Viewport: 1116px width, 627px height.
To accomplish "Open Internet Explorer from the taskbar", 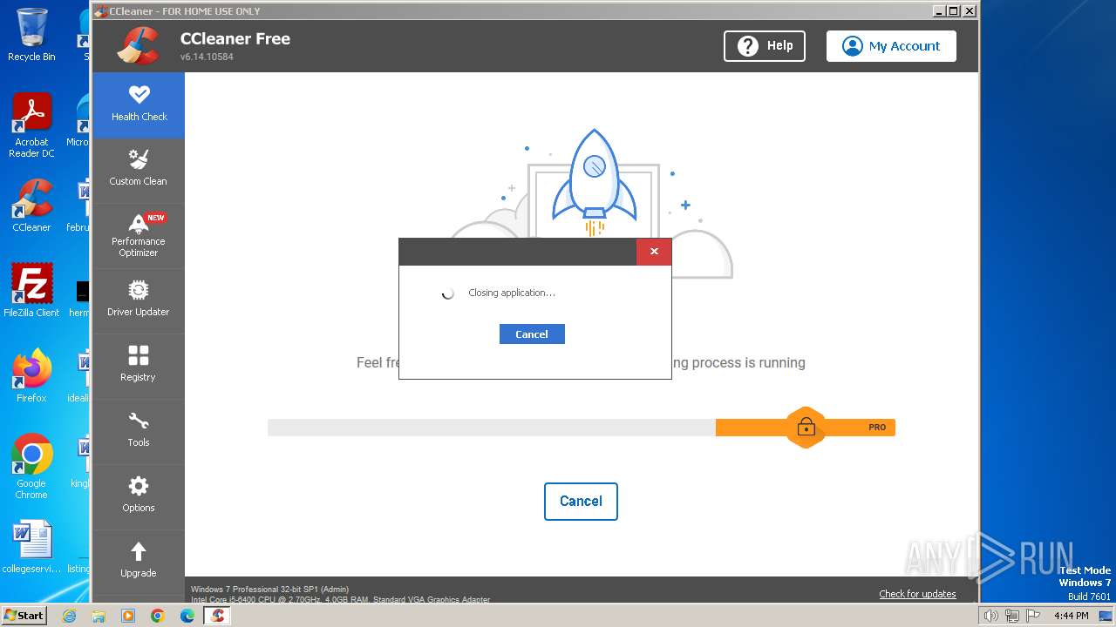I will tap(69, 616).
